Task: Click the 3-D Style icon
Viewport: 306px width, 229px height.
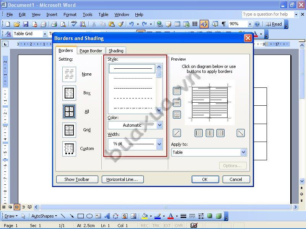Action: pyautogui.click(x=218, y=216)
